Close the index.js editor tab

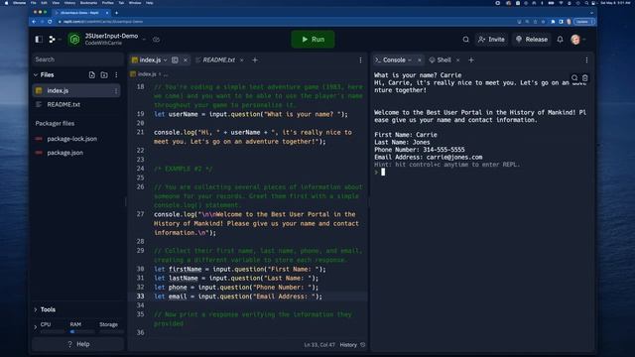(x=186, y=59)
